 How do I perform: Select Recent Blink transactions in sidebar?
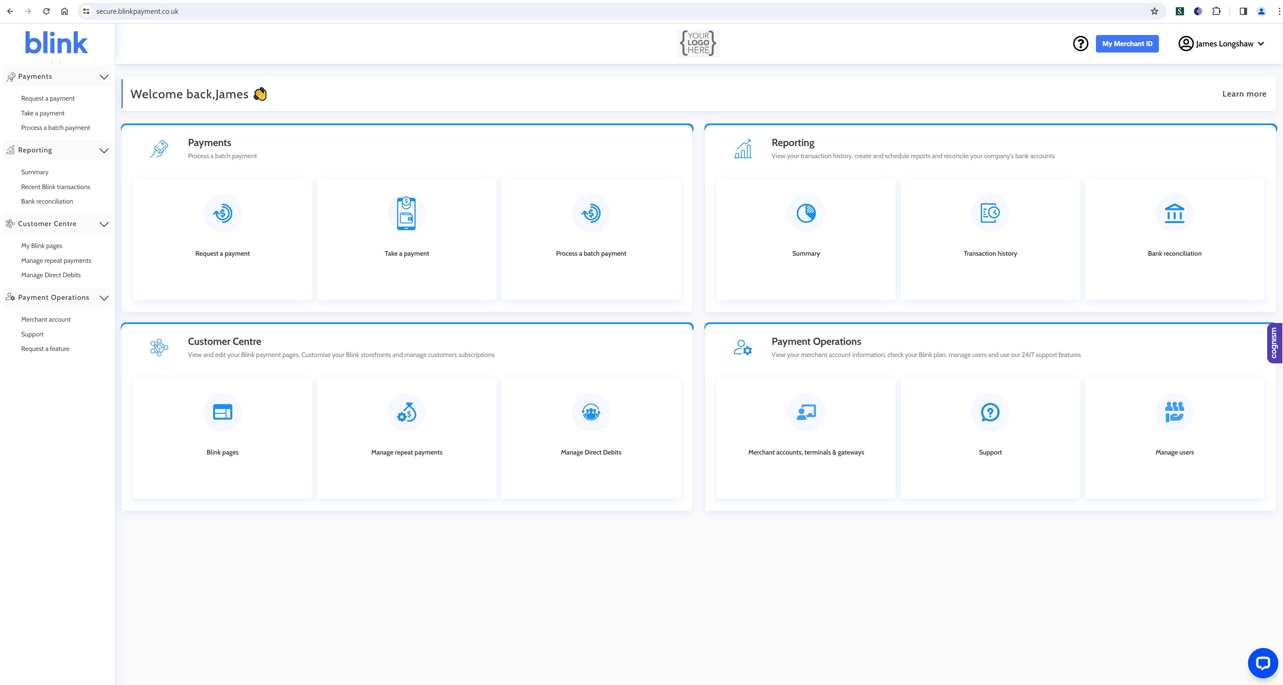(55, 186)
